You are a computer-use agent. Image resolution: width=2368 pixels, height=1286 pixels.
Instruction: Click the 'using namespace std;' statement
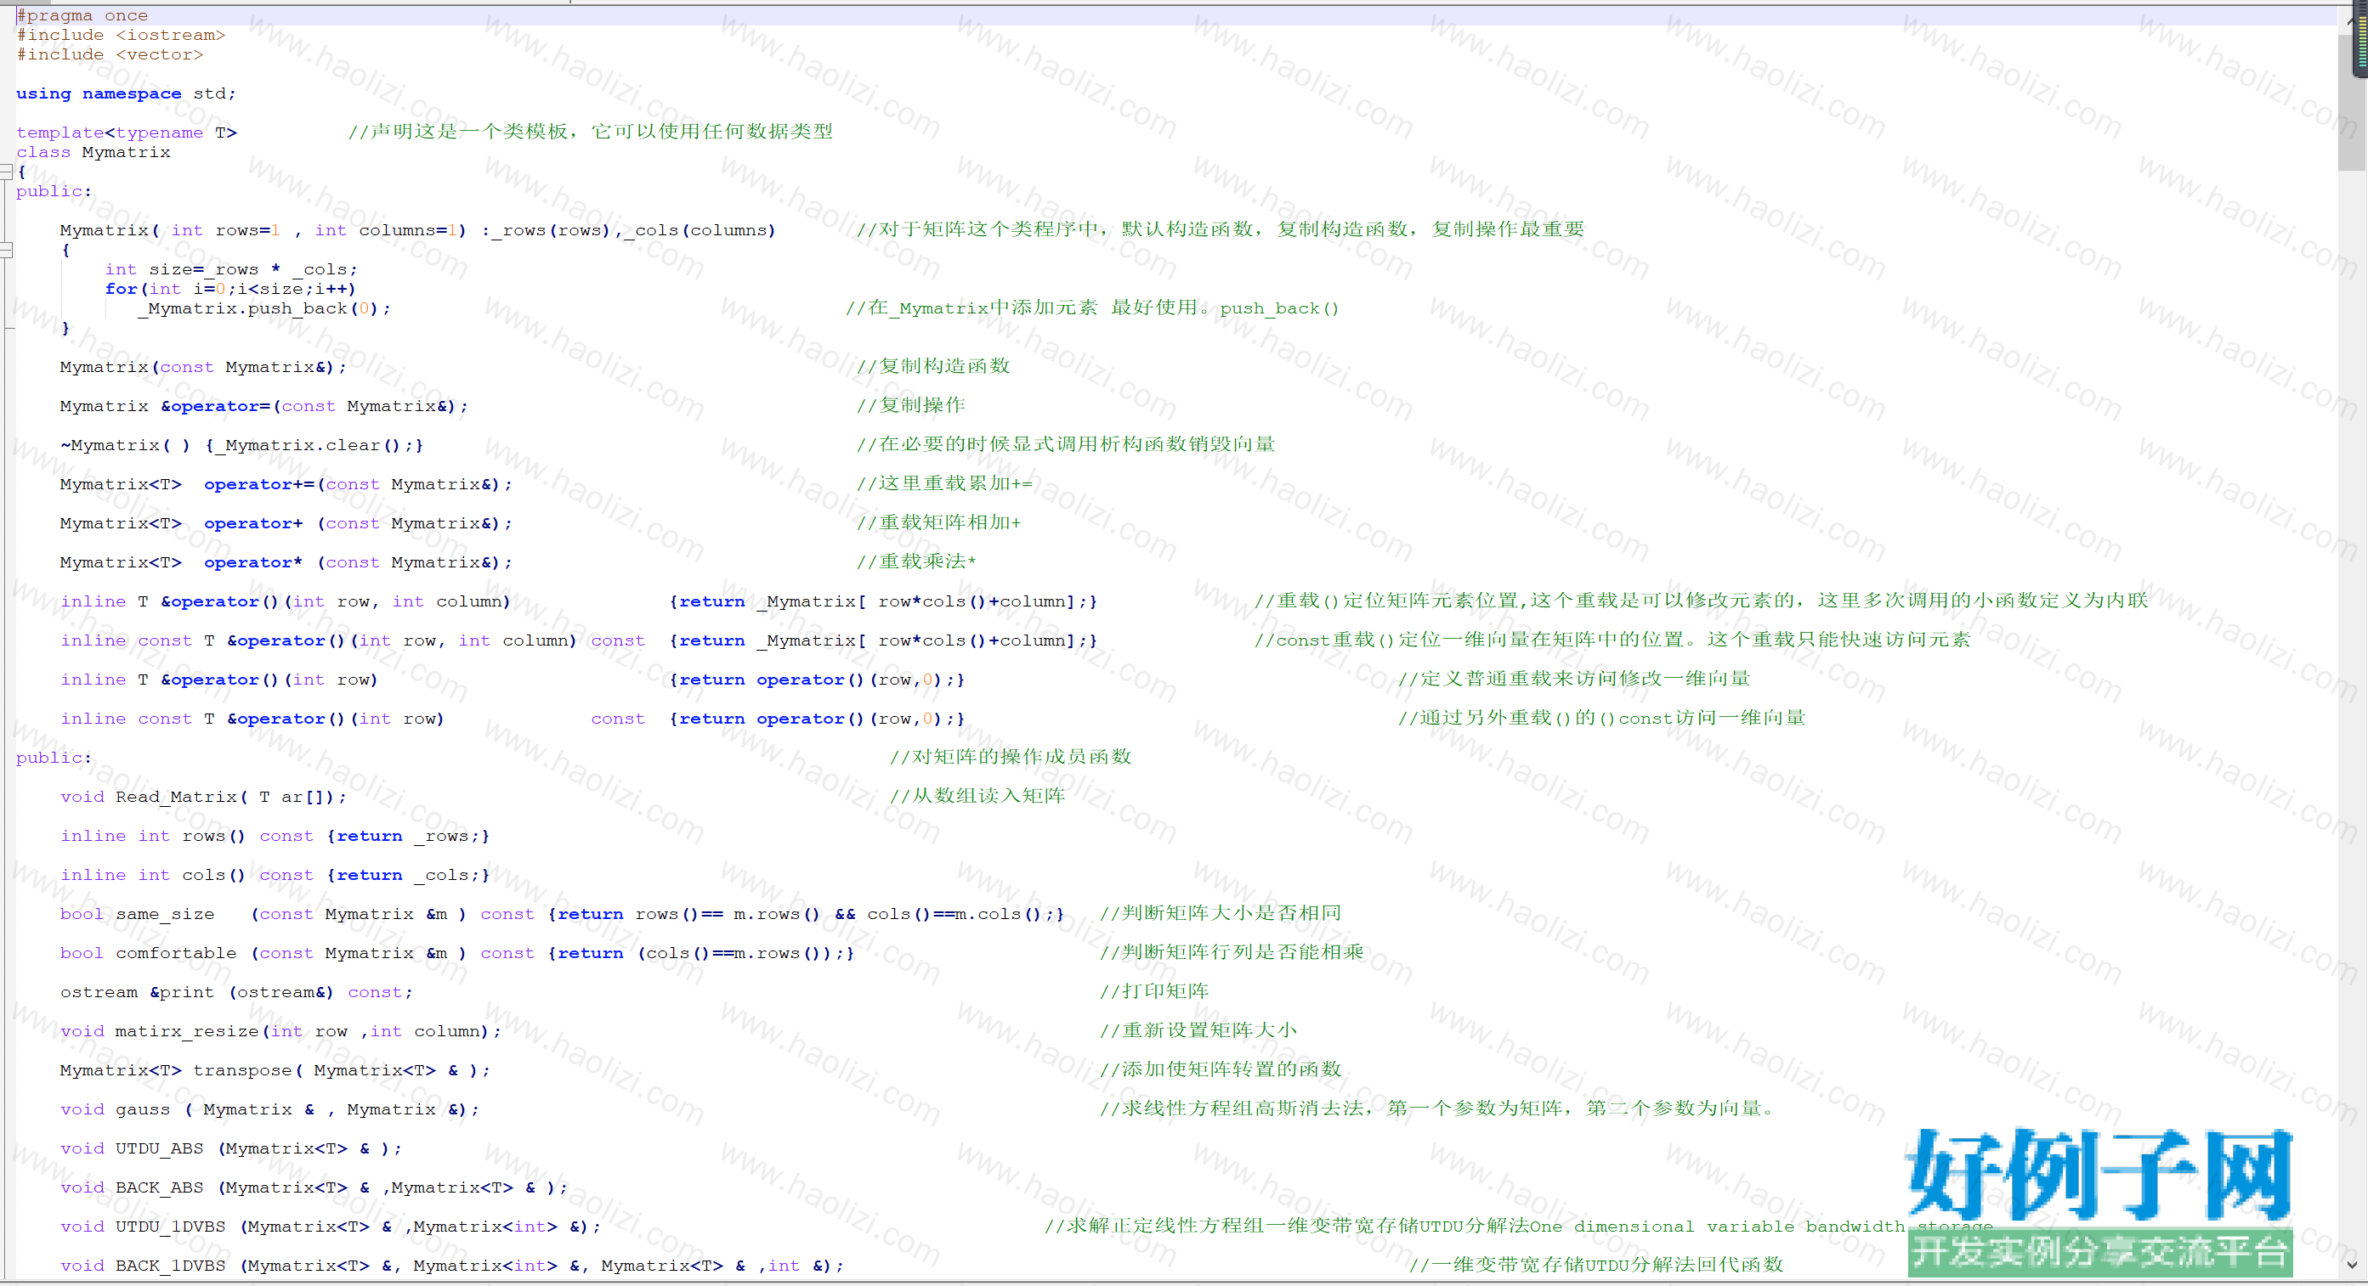[x=126, y=93]
